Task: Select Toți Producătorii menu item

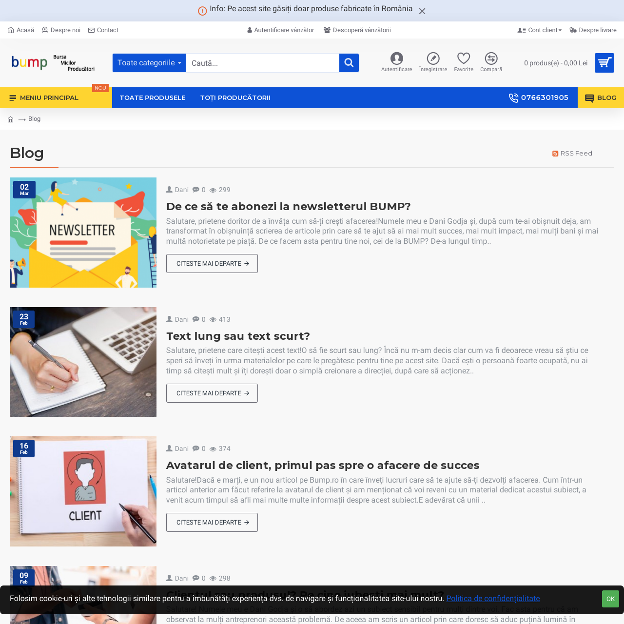Action: (x=235, y=98)
